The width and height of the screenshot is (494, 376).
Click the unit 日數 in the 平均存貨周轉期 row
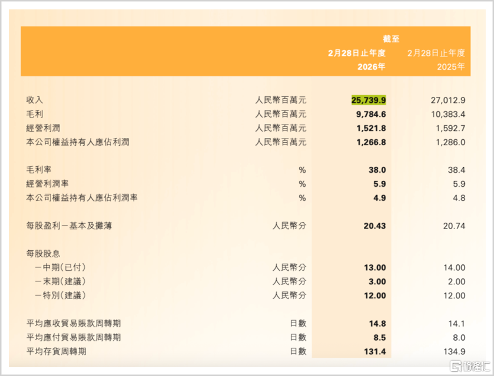[298, 351]
